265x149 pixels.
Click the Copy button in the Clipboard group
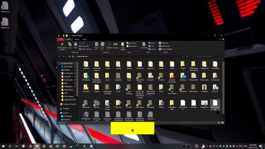pyautogui.click(x=70, y=46)
